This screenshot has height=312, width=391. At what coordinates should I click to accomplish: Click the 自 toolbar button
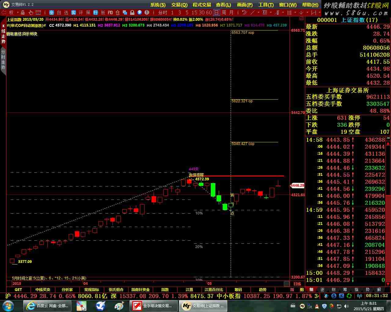(x=59, y=12)
